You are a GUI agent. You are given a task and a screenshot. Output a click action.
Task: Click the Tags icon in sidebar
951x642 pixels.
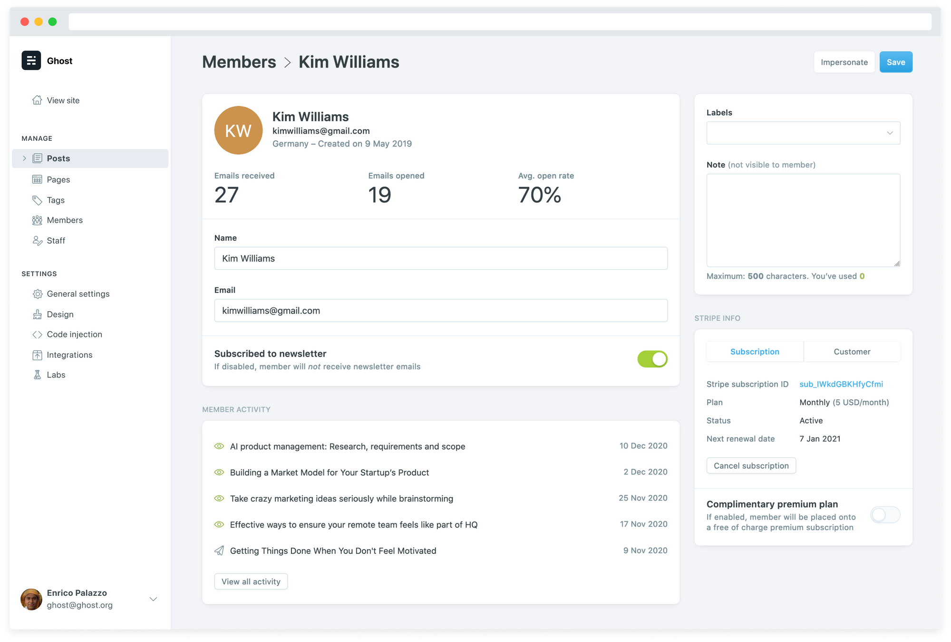click(x=37, y=200)
